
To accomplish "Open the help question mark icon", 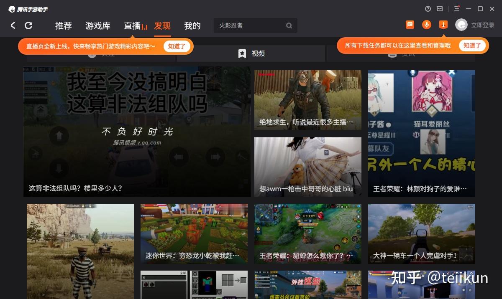I will click(428, 9).
